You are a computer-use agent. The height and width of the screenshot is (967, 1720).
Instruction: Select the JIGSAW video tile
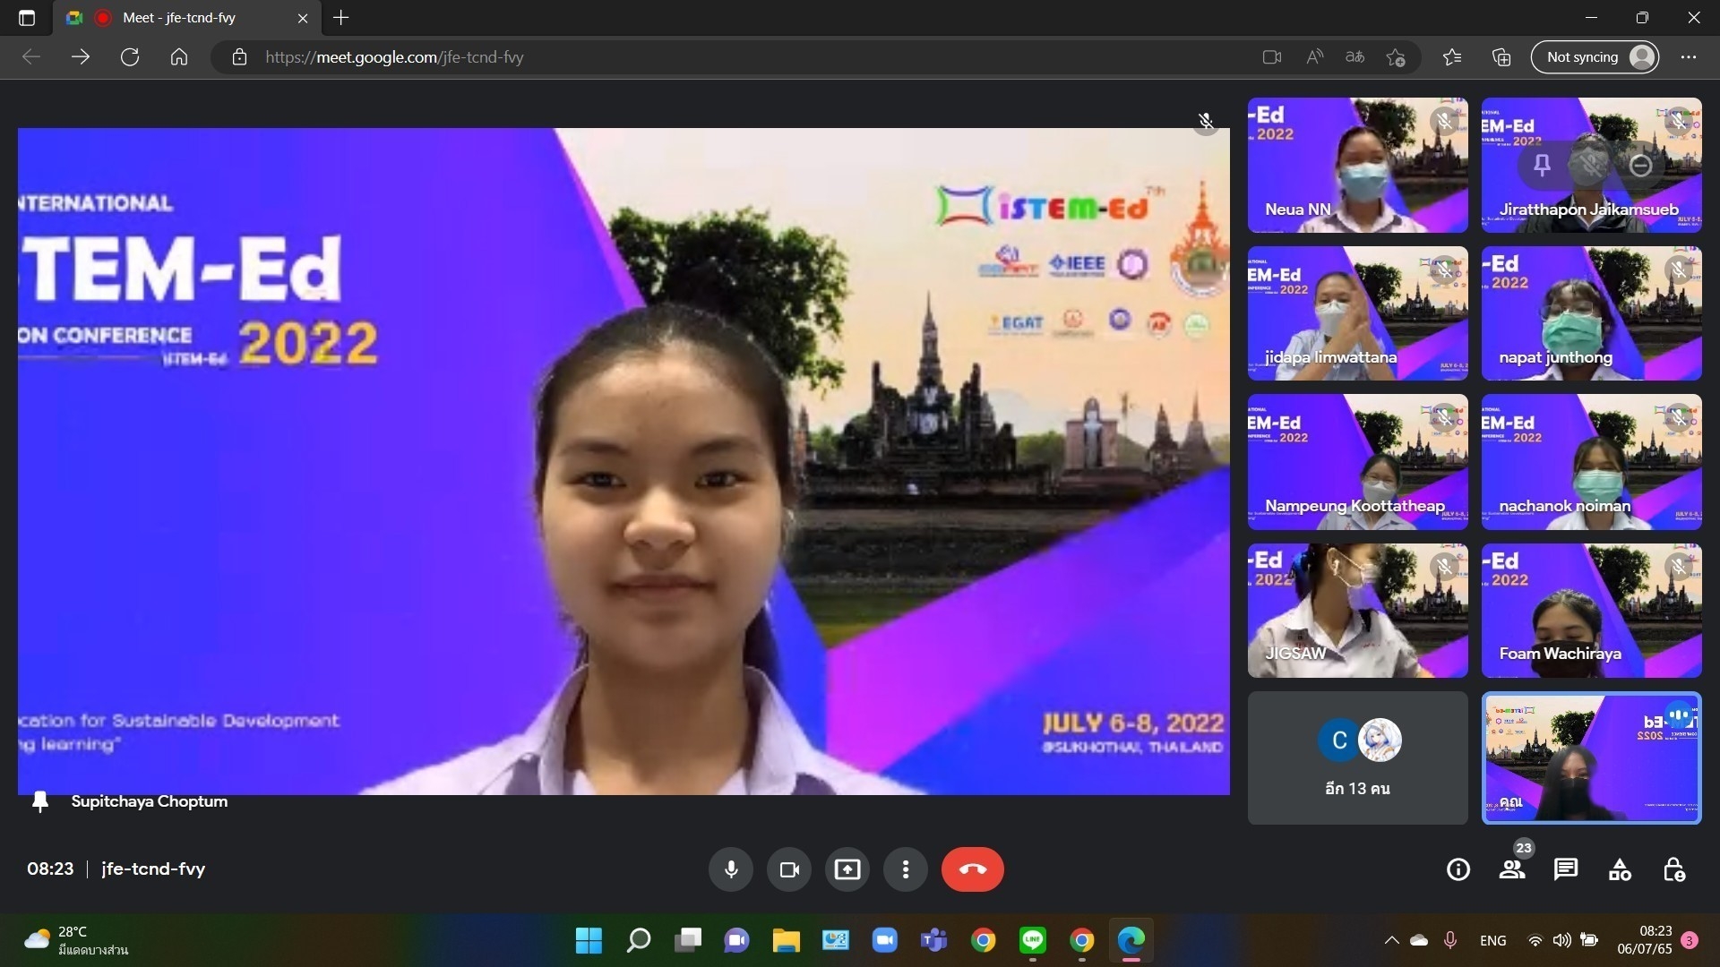[1358, 611]
